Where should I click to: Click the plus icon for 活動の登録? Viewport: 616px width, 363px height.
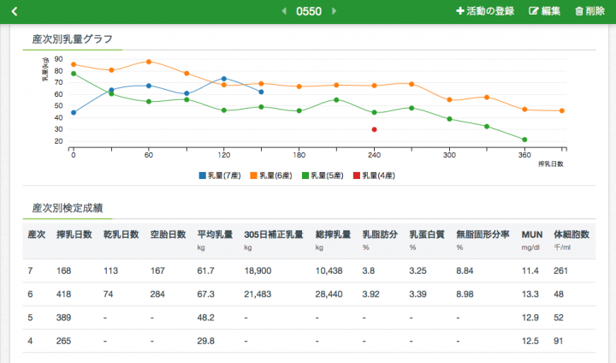coord(460,11)
